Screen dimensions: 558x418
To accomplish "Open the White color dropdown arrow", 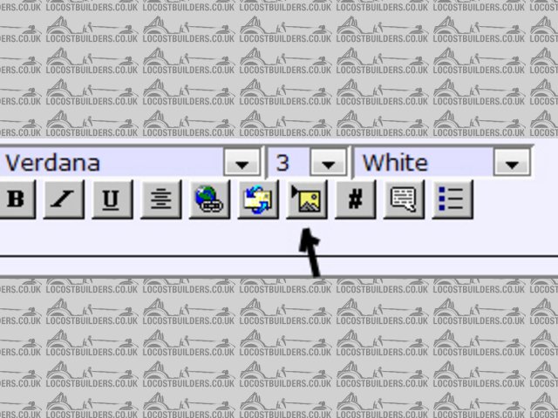I will coord(512,163).
